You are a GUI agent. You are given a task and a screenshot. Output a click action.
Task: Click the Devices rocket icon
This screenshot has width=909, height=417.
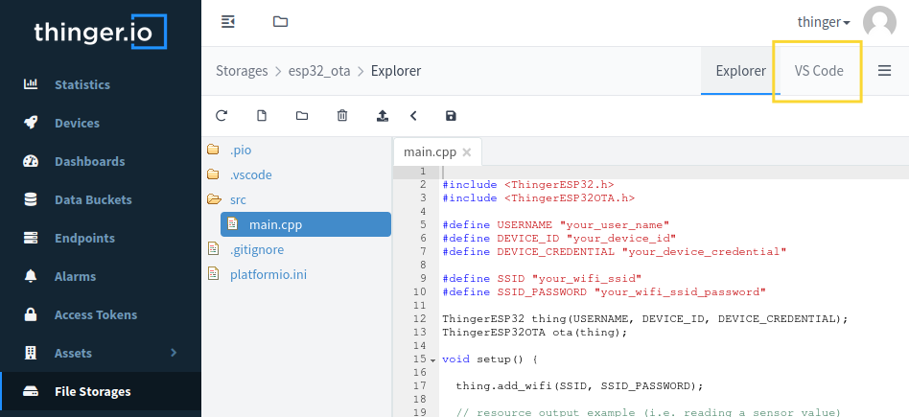pos(30,123)
